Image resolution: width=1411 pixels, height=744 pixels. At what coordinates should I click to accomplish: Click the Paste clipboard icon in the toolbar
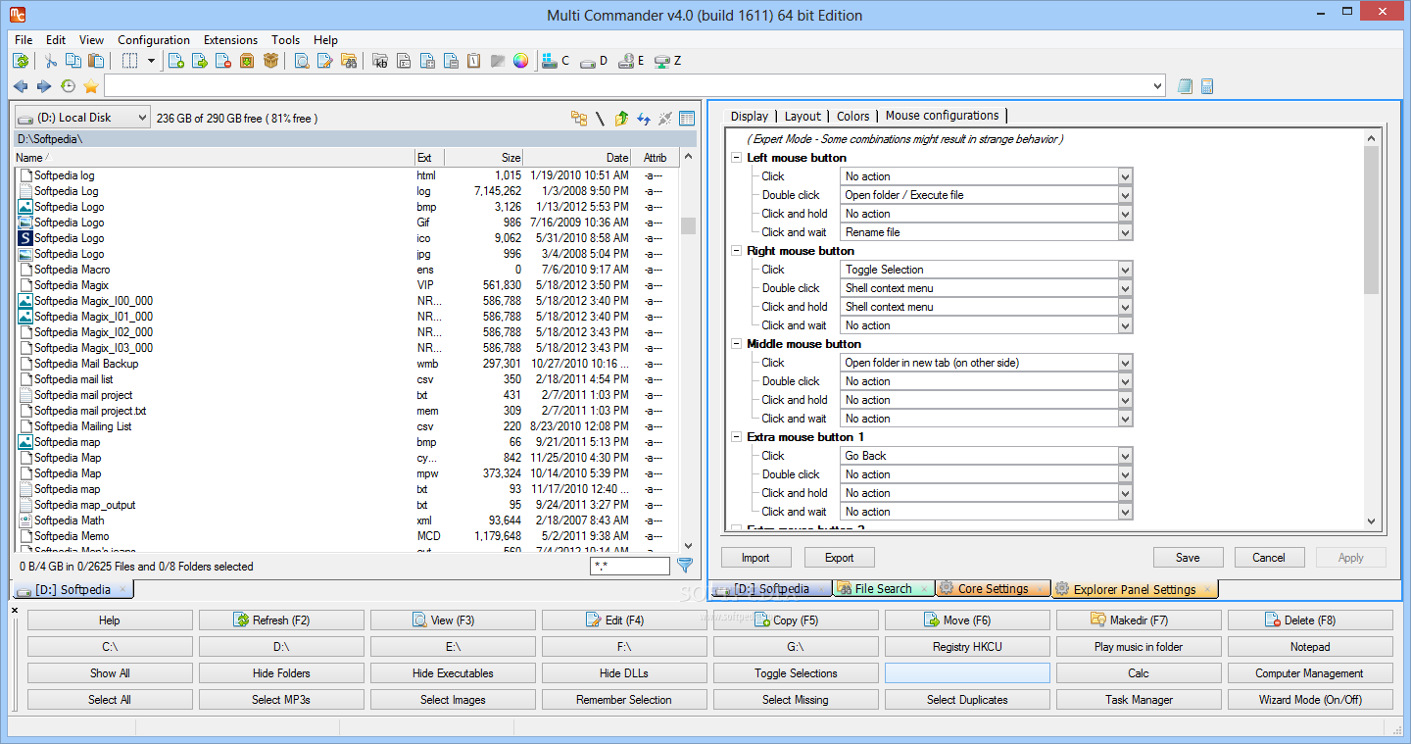[x=95, y=61]
